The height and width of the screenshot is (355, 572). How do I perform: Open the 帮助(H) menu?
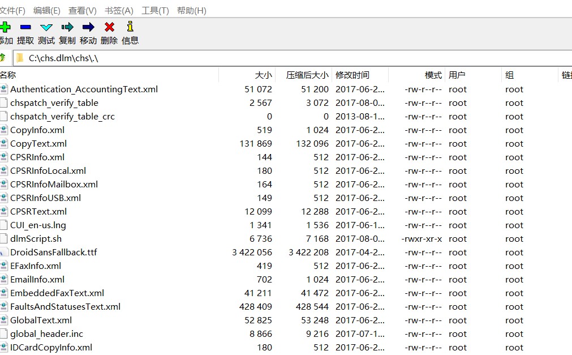pos(192,11)
